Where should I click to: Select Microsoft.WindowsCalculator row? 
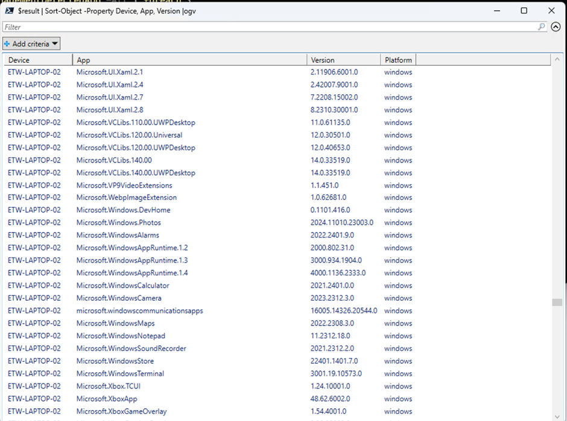tap(277, 286)
